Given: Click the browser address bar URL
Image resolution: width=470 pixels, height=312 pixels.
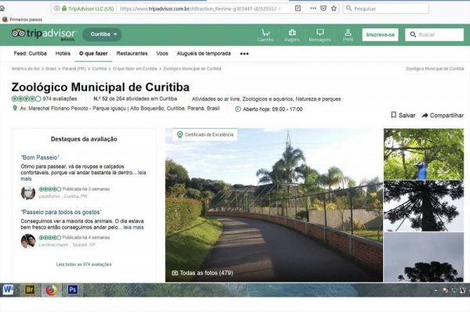Looking at the screenshot, I should (201, 9).
